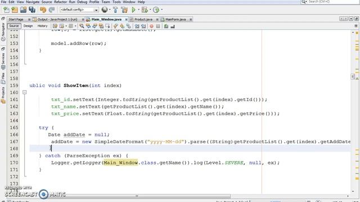Expand the Run Project dropdown arrow

[x=138, y=10]
